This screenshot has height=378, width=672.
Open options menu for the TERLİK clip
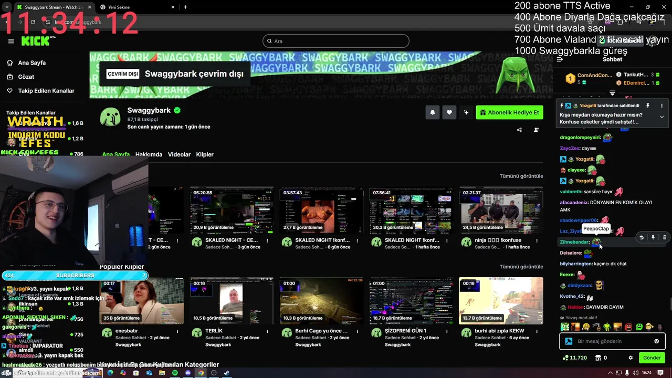pos(267,331)
